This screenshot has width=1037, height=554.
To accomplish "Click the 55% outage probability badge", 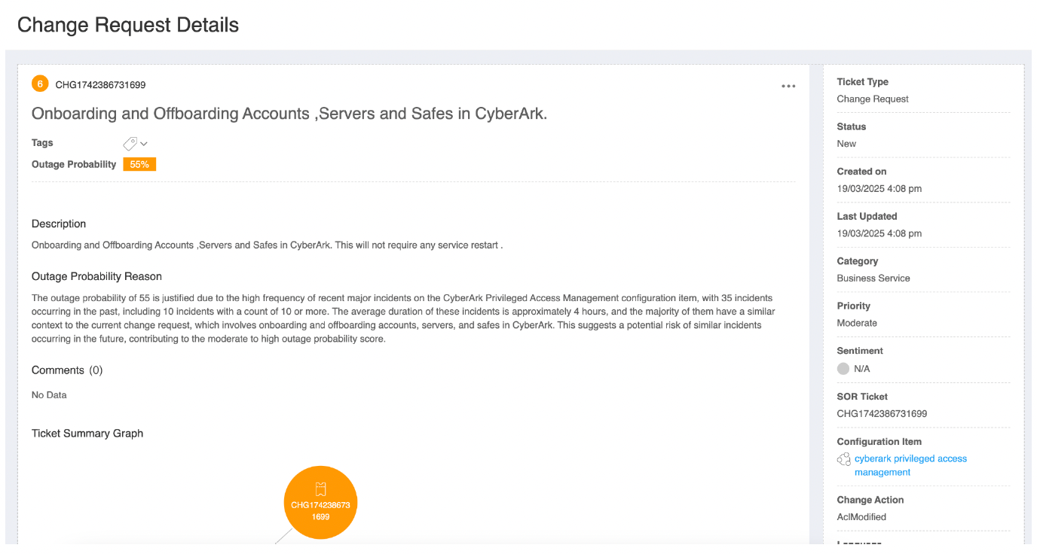I will pyautogui.click(x=139, y=164).
